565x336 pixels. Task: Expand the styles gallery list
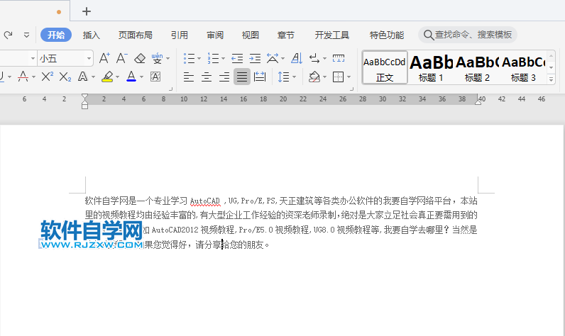[x=552, y=80]
